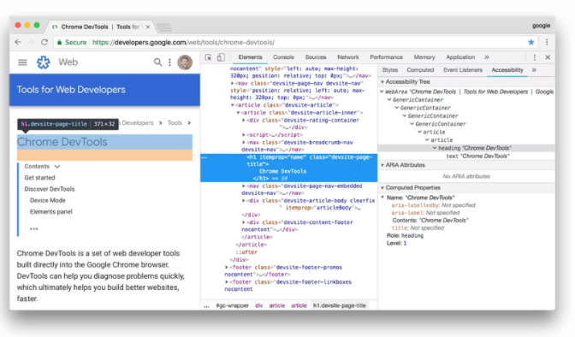This screenshot has height=337, width=575.
Task: Open the DevTools customize dots menu
Action: point(534,57)
